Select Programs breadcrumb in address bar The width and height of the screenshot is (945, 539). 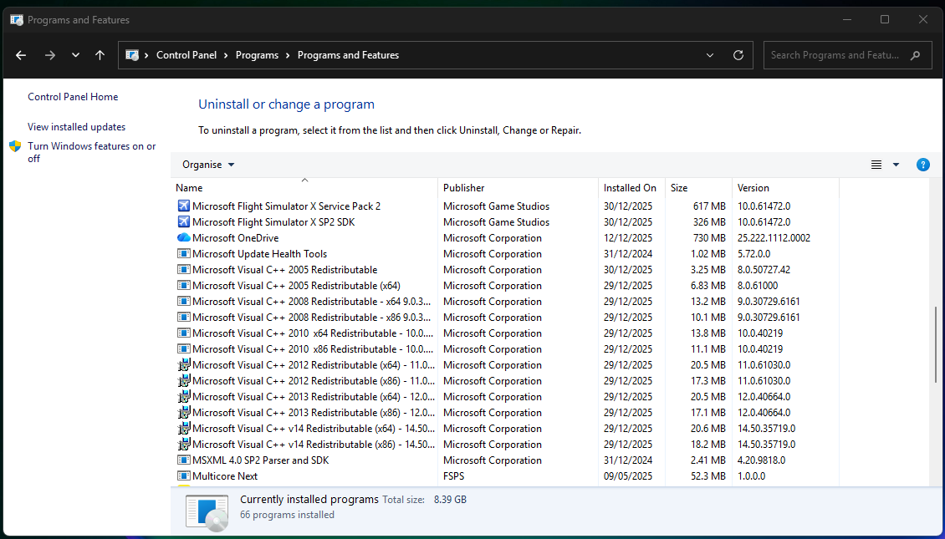tap(257, 55)
